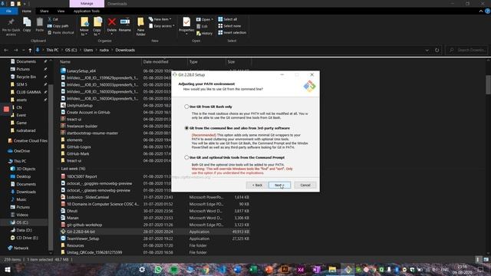Click Invert selection in ribbon
The image size is (491, 276).
[232, 32]
